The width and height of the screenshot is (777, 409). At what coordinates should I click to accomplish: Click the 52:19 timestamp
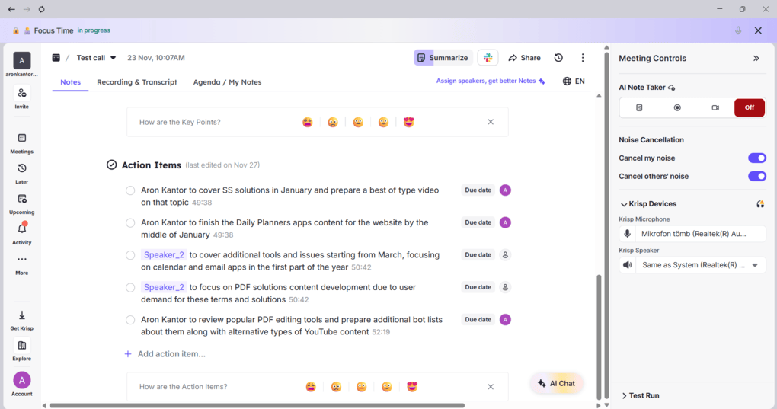pos(381,332)
